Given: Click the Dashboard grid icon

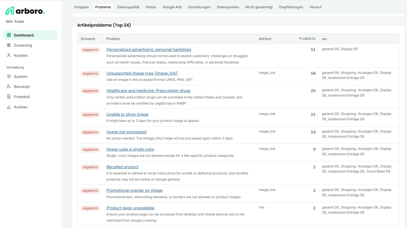Looking at the screenshot, I should coord(9,35).
